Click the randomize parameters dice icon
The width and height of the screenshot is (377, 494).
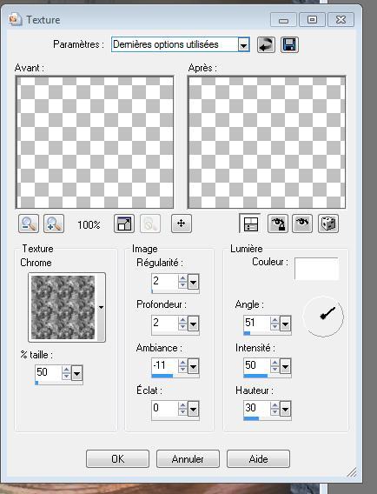click(328, 224)
